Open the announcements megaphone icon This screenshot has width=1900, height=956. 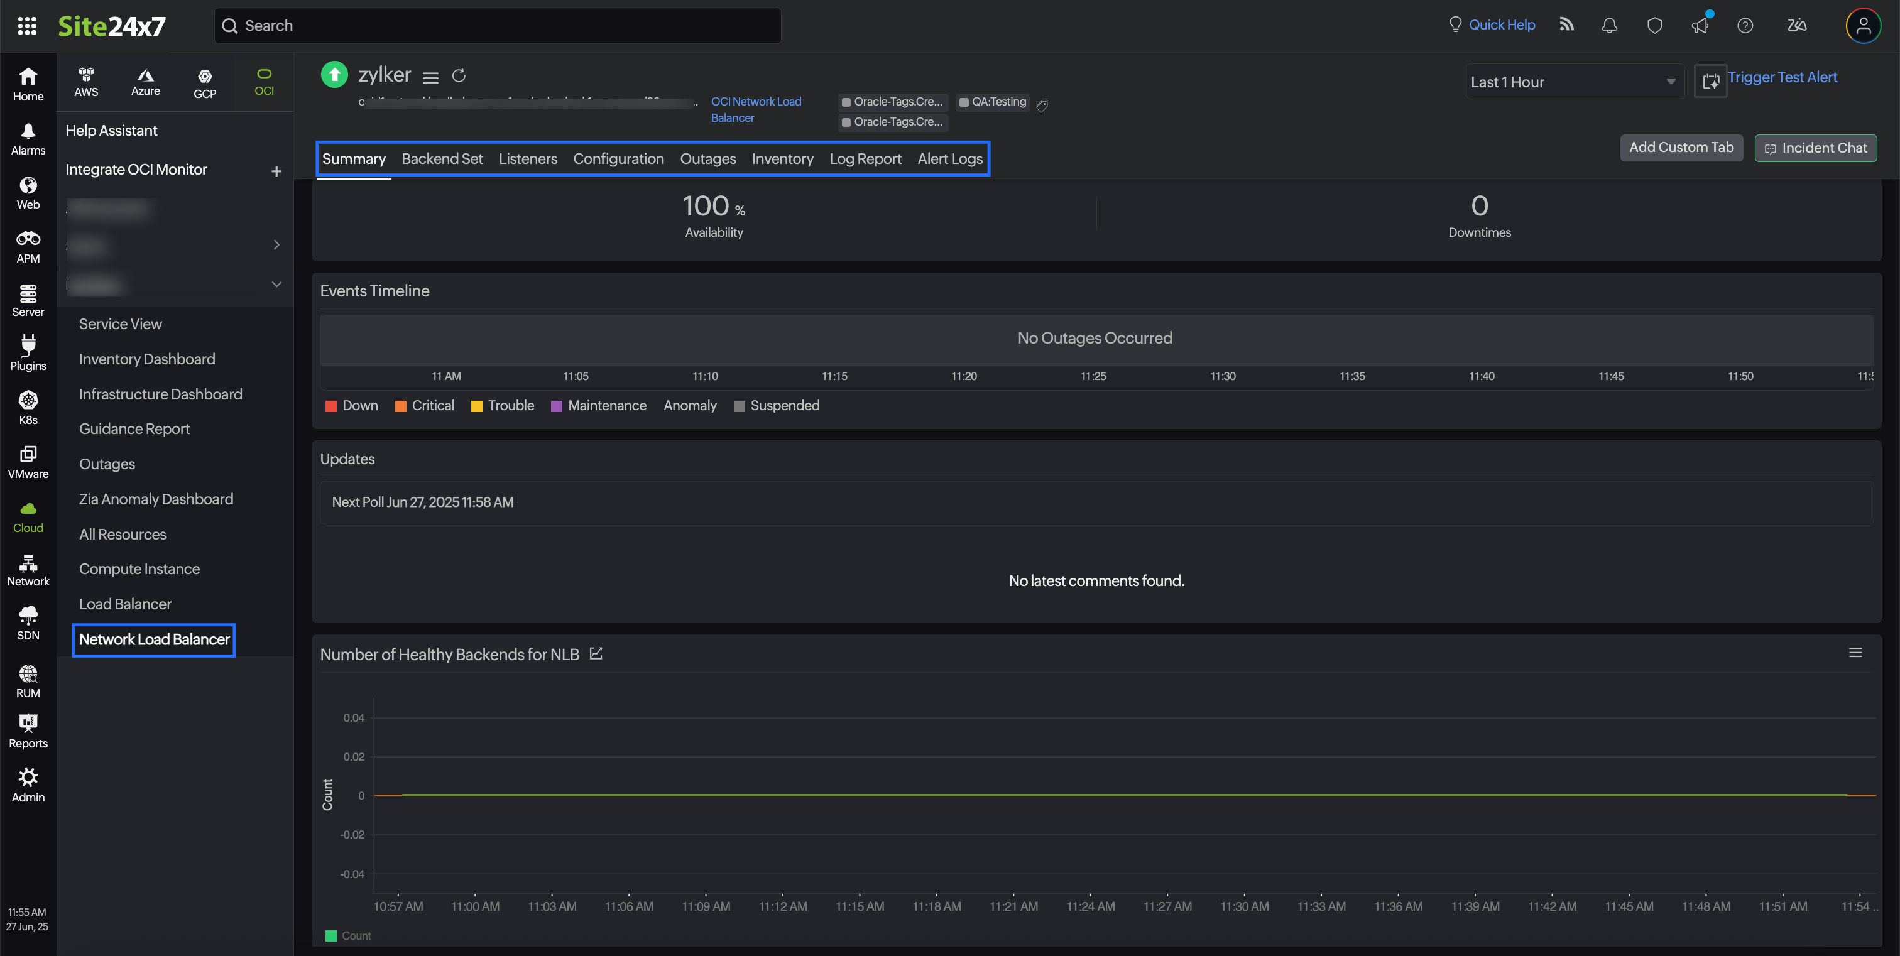point(1700,26)
